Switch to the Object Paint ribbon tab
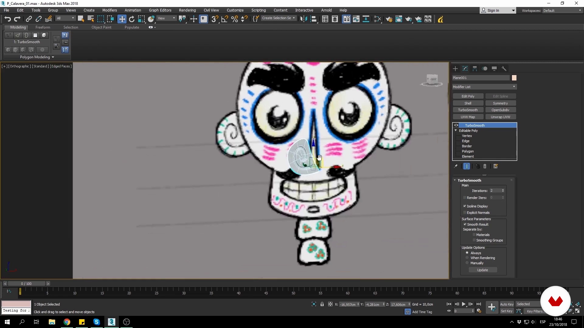This screenshot has width=584, height=328. 101,27
